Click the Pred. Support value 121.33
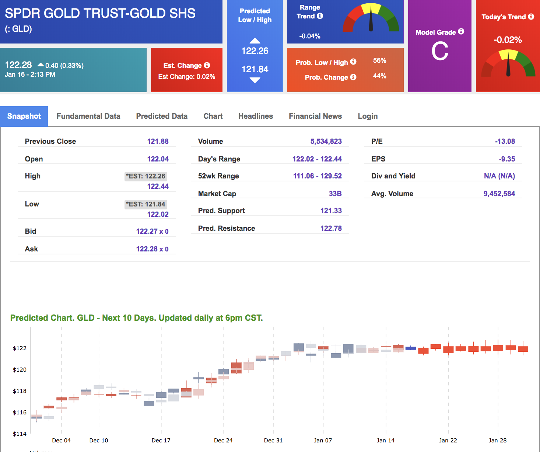The width and height of the screenshot is (540, 452). [331, 211]
